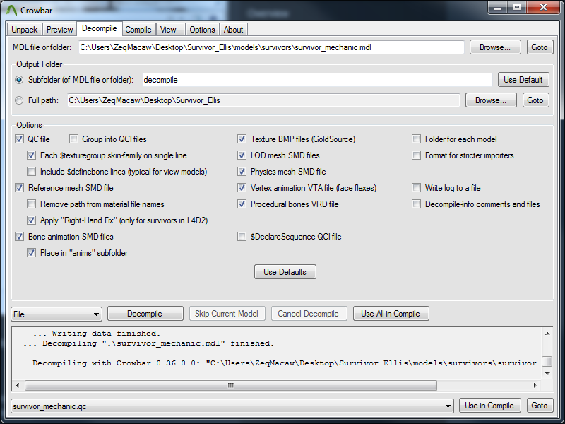Toggle Place in anims subfolder checkbox
Viewport: 565px width, 424px height.
click(x=31, y=253)
